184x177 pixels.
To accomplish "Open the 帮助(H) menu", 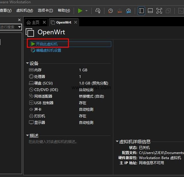I will pos(64,10).
